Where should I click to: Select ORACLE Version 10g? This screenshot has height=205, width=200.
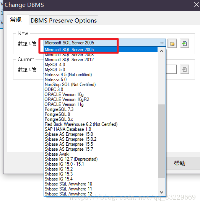(x=101, y=94)
